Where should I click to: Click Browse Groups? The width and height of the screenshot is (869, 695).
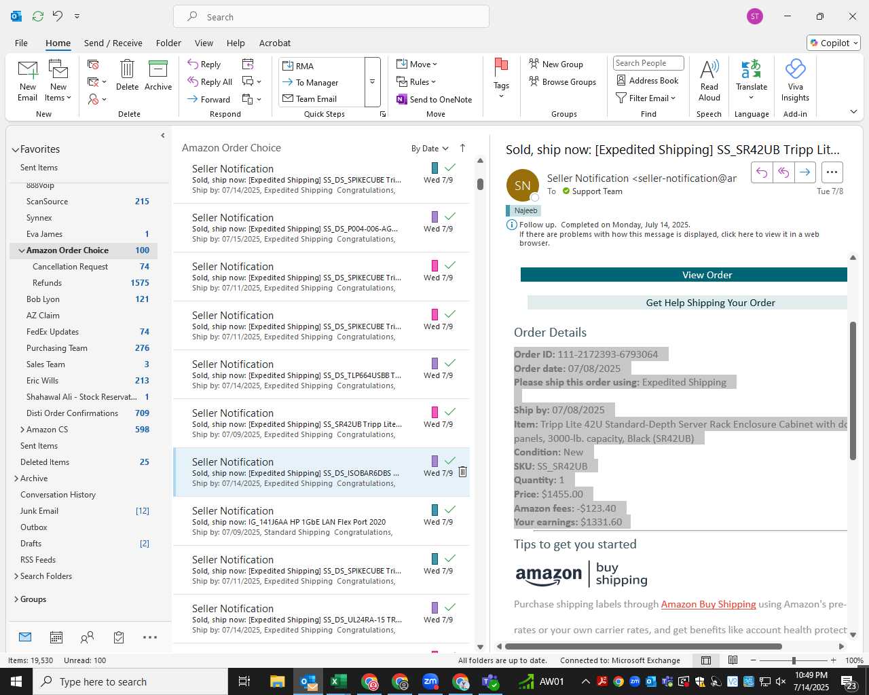click(x=562, y=82)
